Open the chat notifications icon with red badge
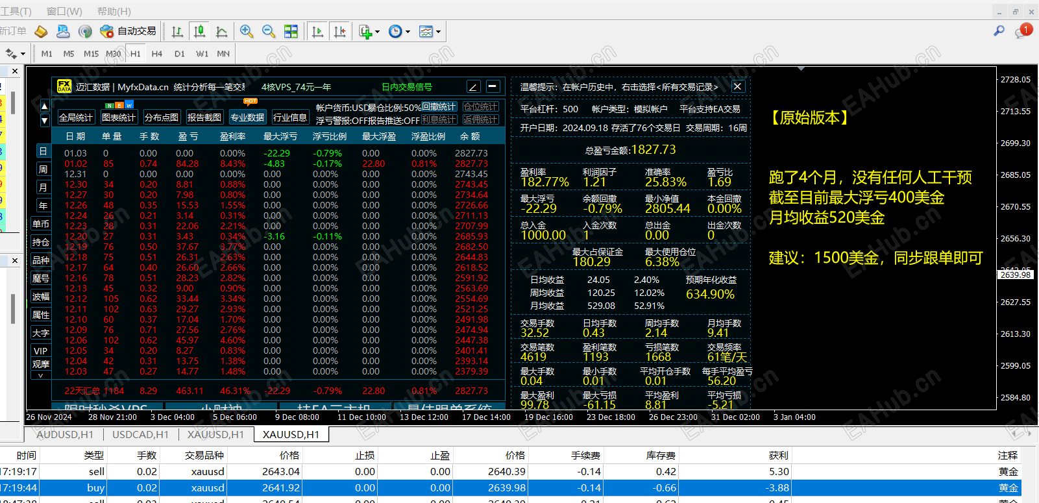 (x=1022, y=31)
